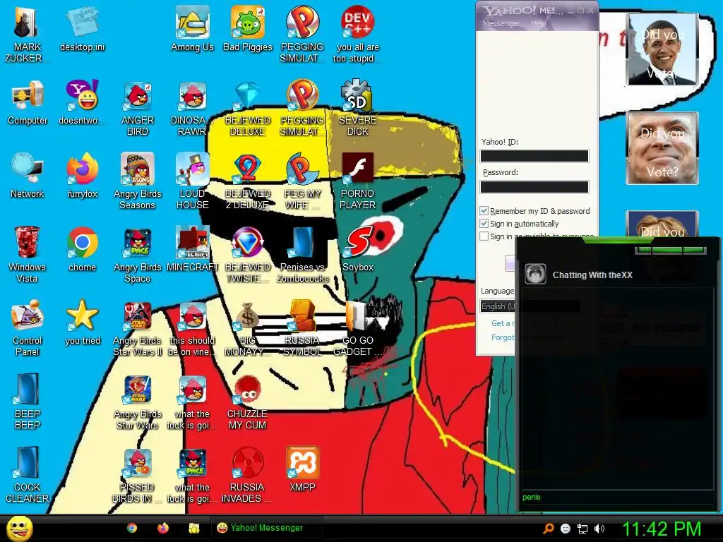The width and height of the screenshot is (723, 542).
Task: Click the smiley Start button
Action: 20,528
